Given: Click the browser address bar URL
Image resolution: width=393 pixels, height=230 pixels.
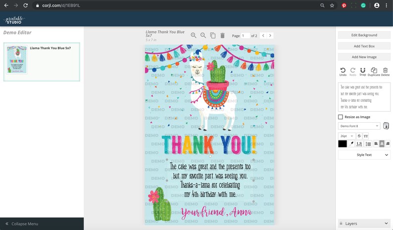Looking at the screenshot, I should [61, 5].
